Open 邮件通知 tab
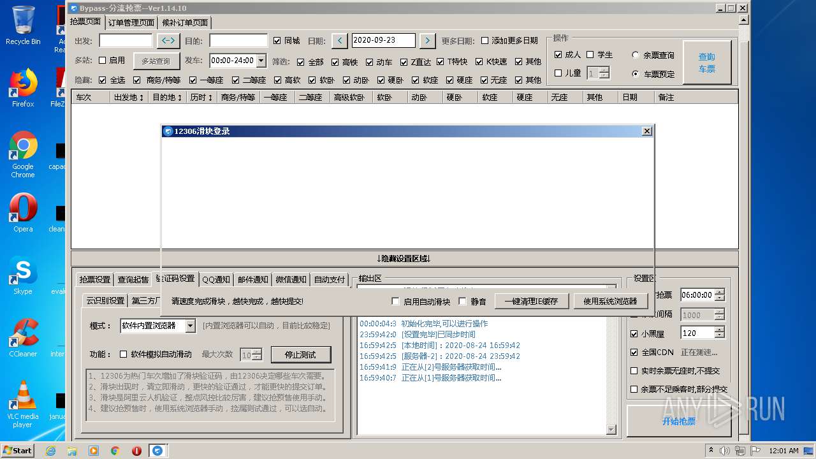This screenshot has height=459, width=816. coord(253,279)
